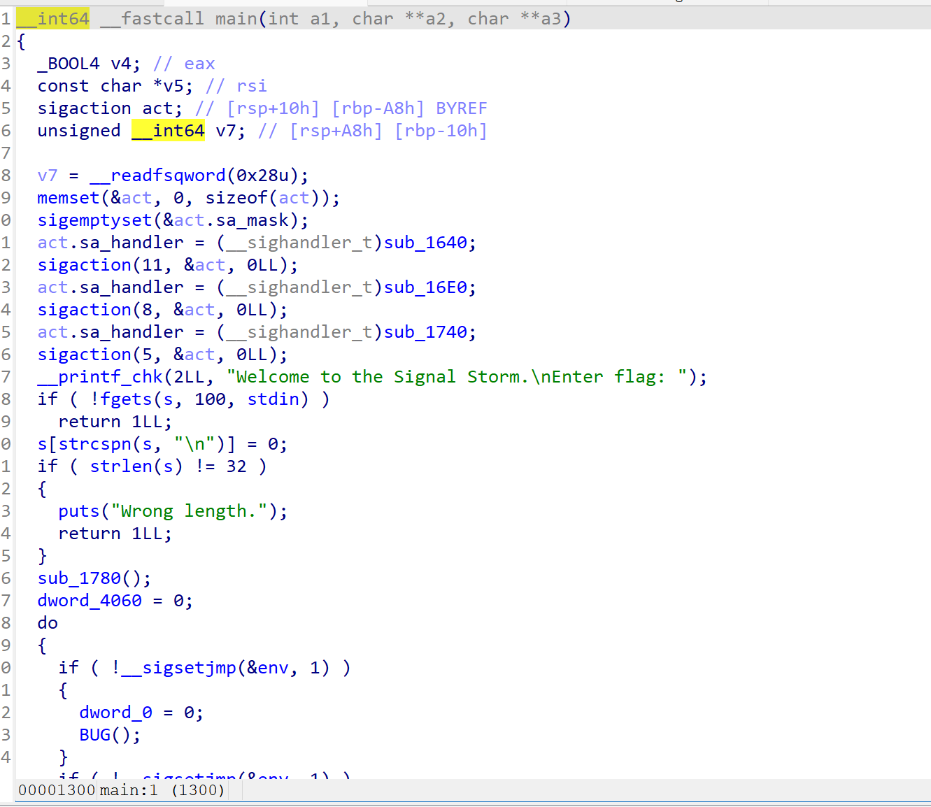Image resolution: width=931 pixels, height=807 pixels.
Task: Click the 00001300 address in status bar
Action: (x=56, y=790)
